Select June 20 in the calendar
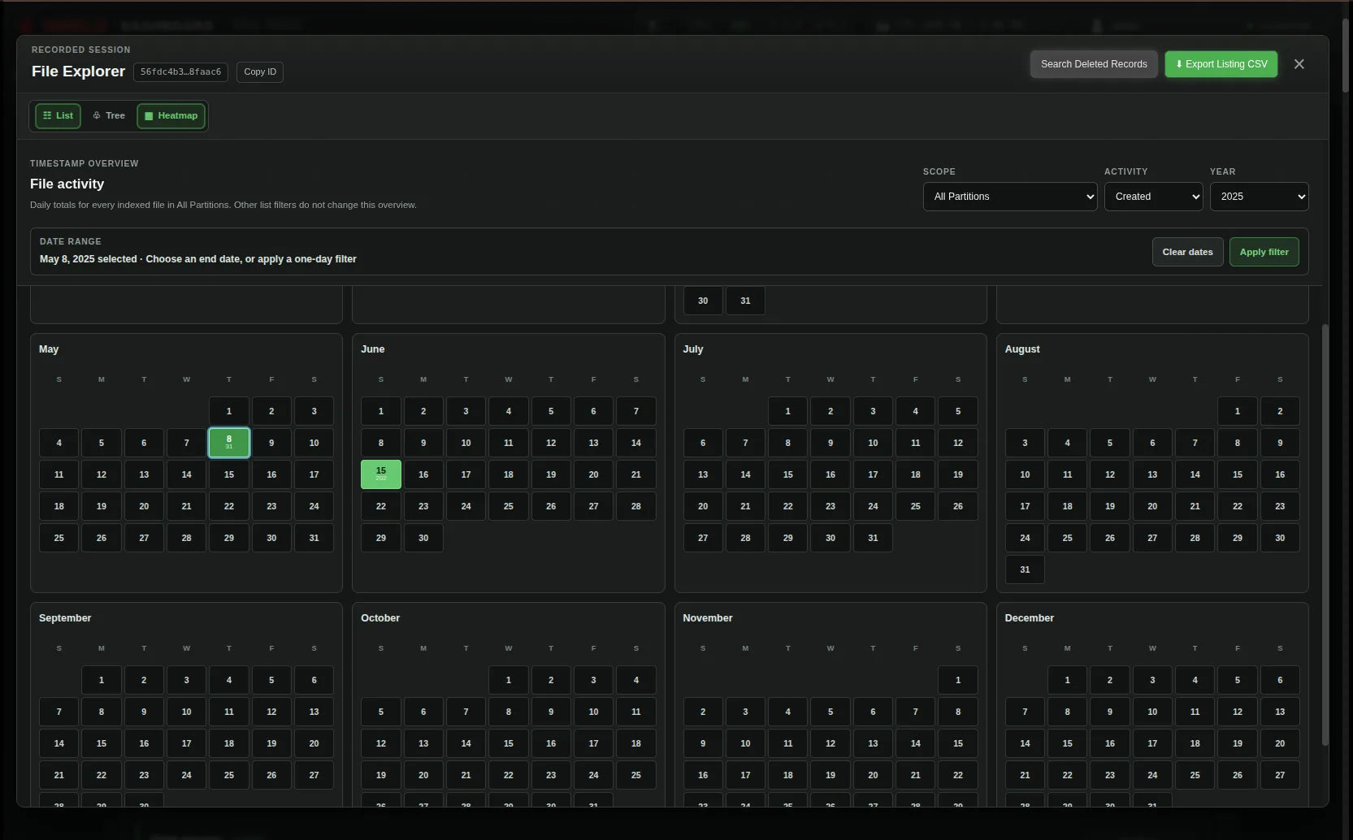 [593, 474]
